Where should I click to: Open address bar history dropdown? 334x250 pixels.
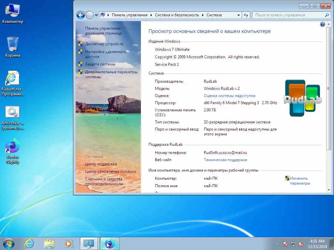[238, 15]
